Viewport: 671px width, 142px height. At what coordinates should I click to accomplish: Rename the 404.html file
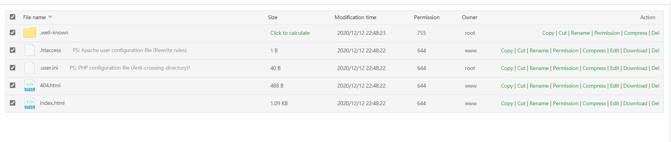point(539,86)
